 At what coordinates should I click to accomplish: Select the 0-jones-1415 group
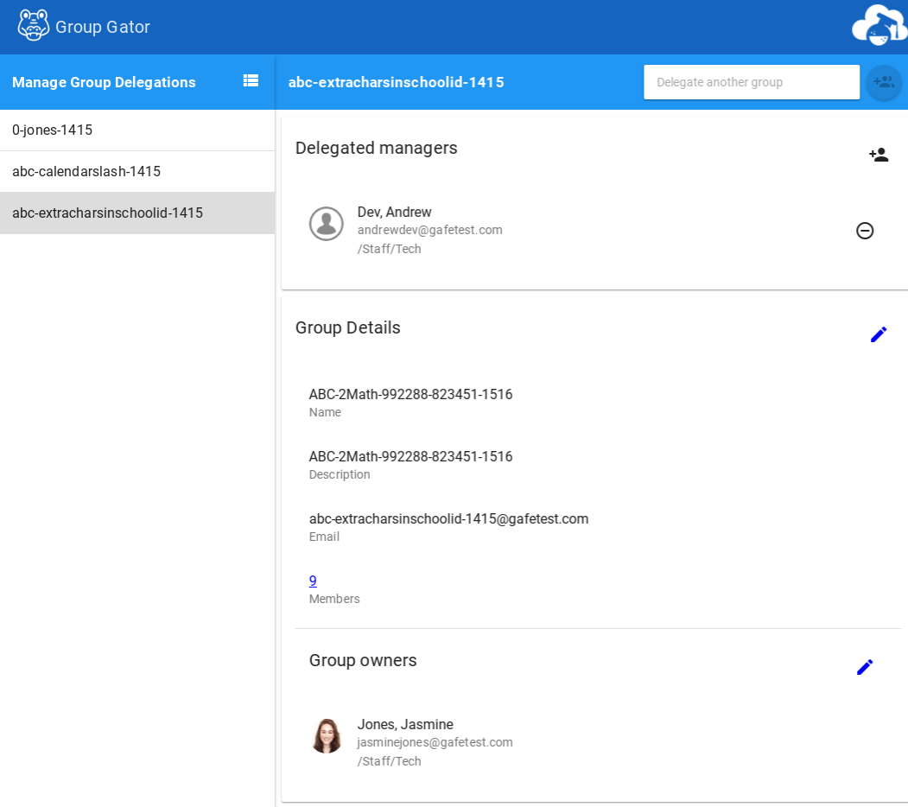click(x=52, y=130)
